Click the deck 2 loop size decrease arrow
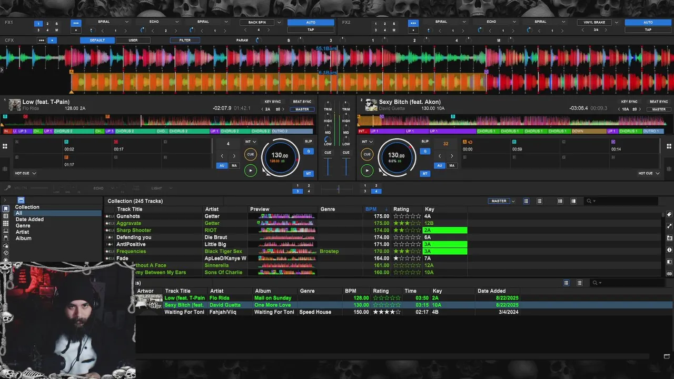 [x=440, y=156]
